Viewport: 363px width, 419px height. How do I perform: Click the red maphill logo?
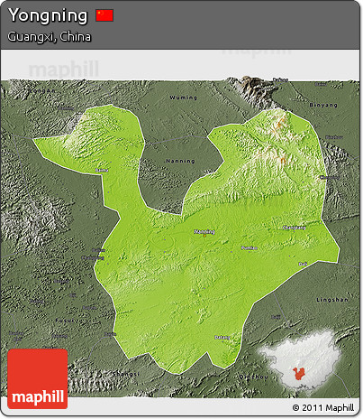click(x=38, y=378)
